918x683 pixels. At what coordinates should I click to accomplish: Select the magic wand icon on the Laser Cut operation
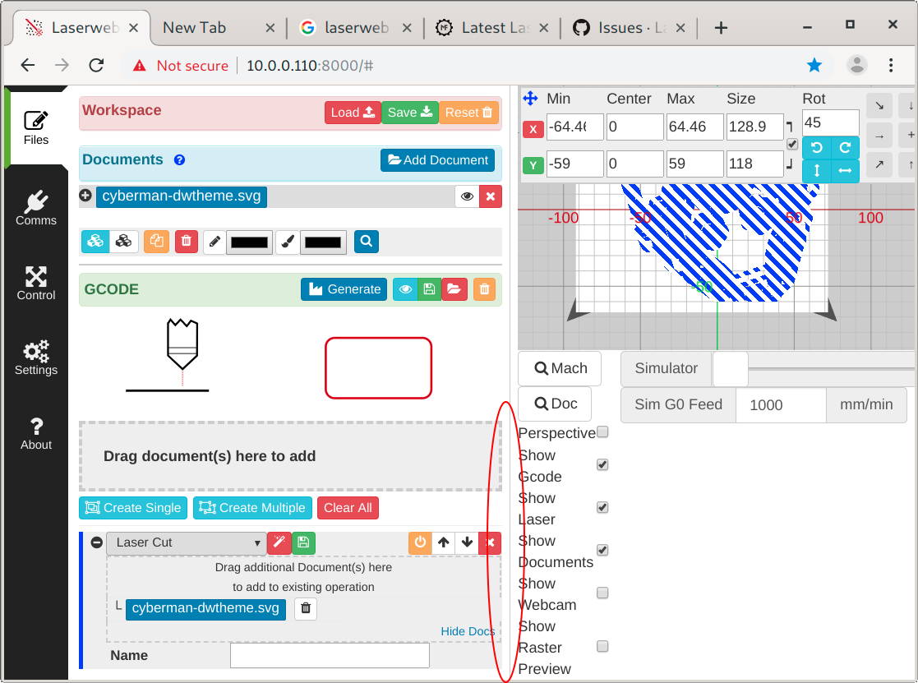tap(279, 542)
